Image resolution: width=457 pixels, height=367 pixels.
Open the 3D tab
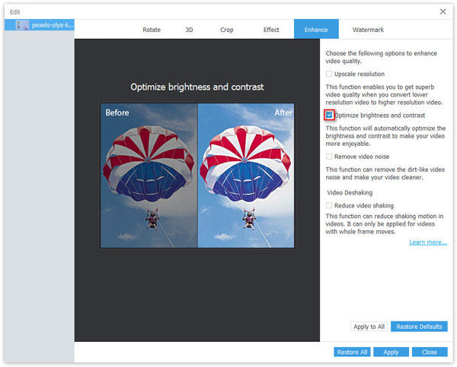click(x=189, y=30)
